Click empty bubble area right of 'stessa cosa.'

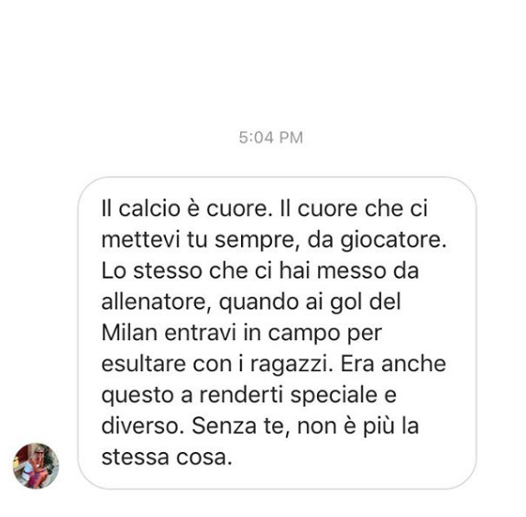(352, 457)
